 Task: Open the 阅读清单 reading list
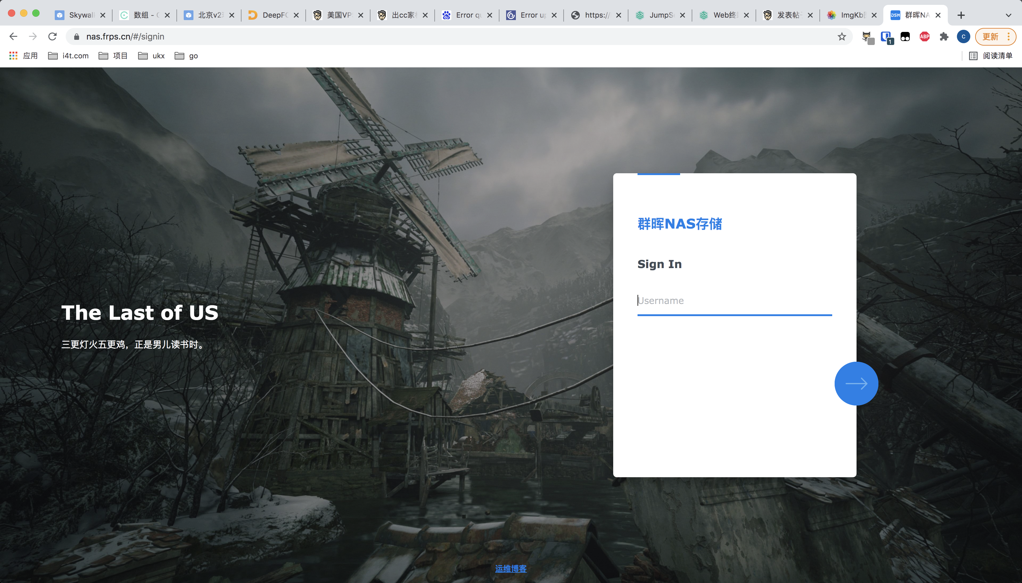coord(991,56)
